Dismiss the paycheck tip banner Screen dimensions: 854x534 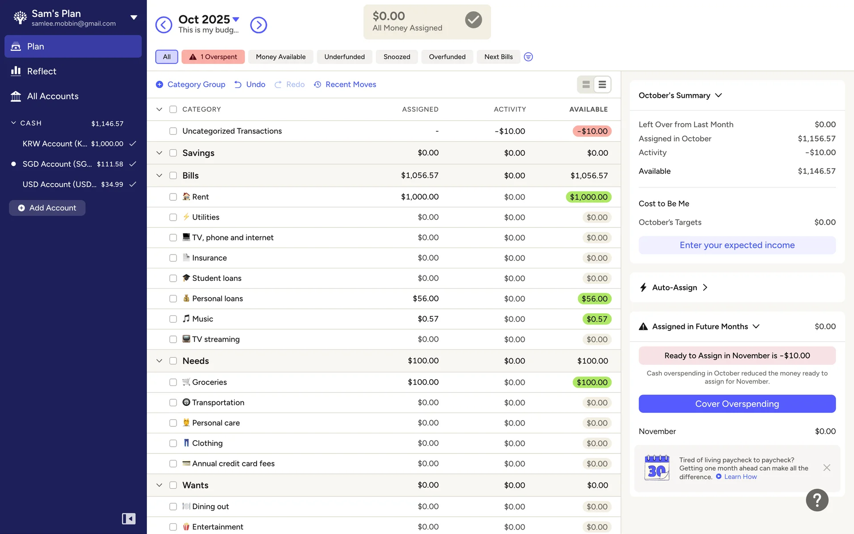[826, 468]
